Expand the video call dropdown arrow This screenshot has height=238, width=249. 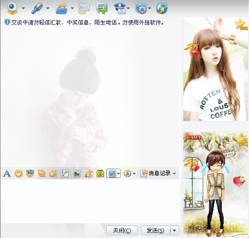click(x=23, y=8)
